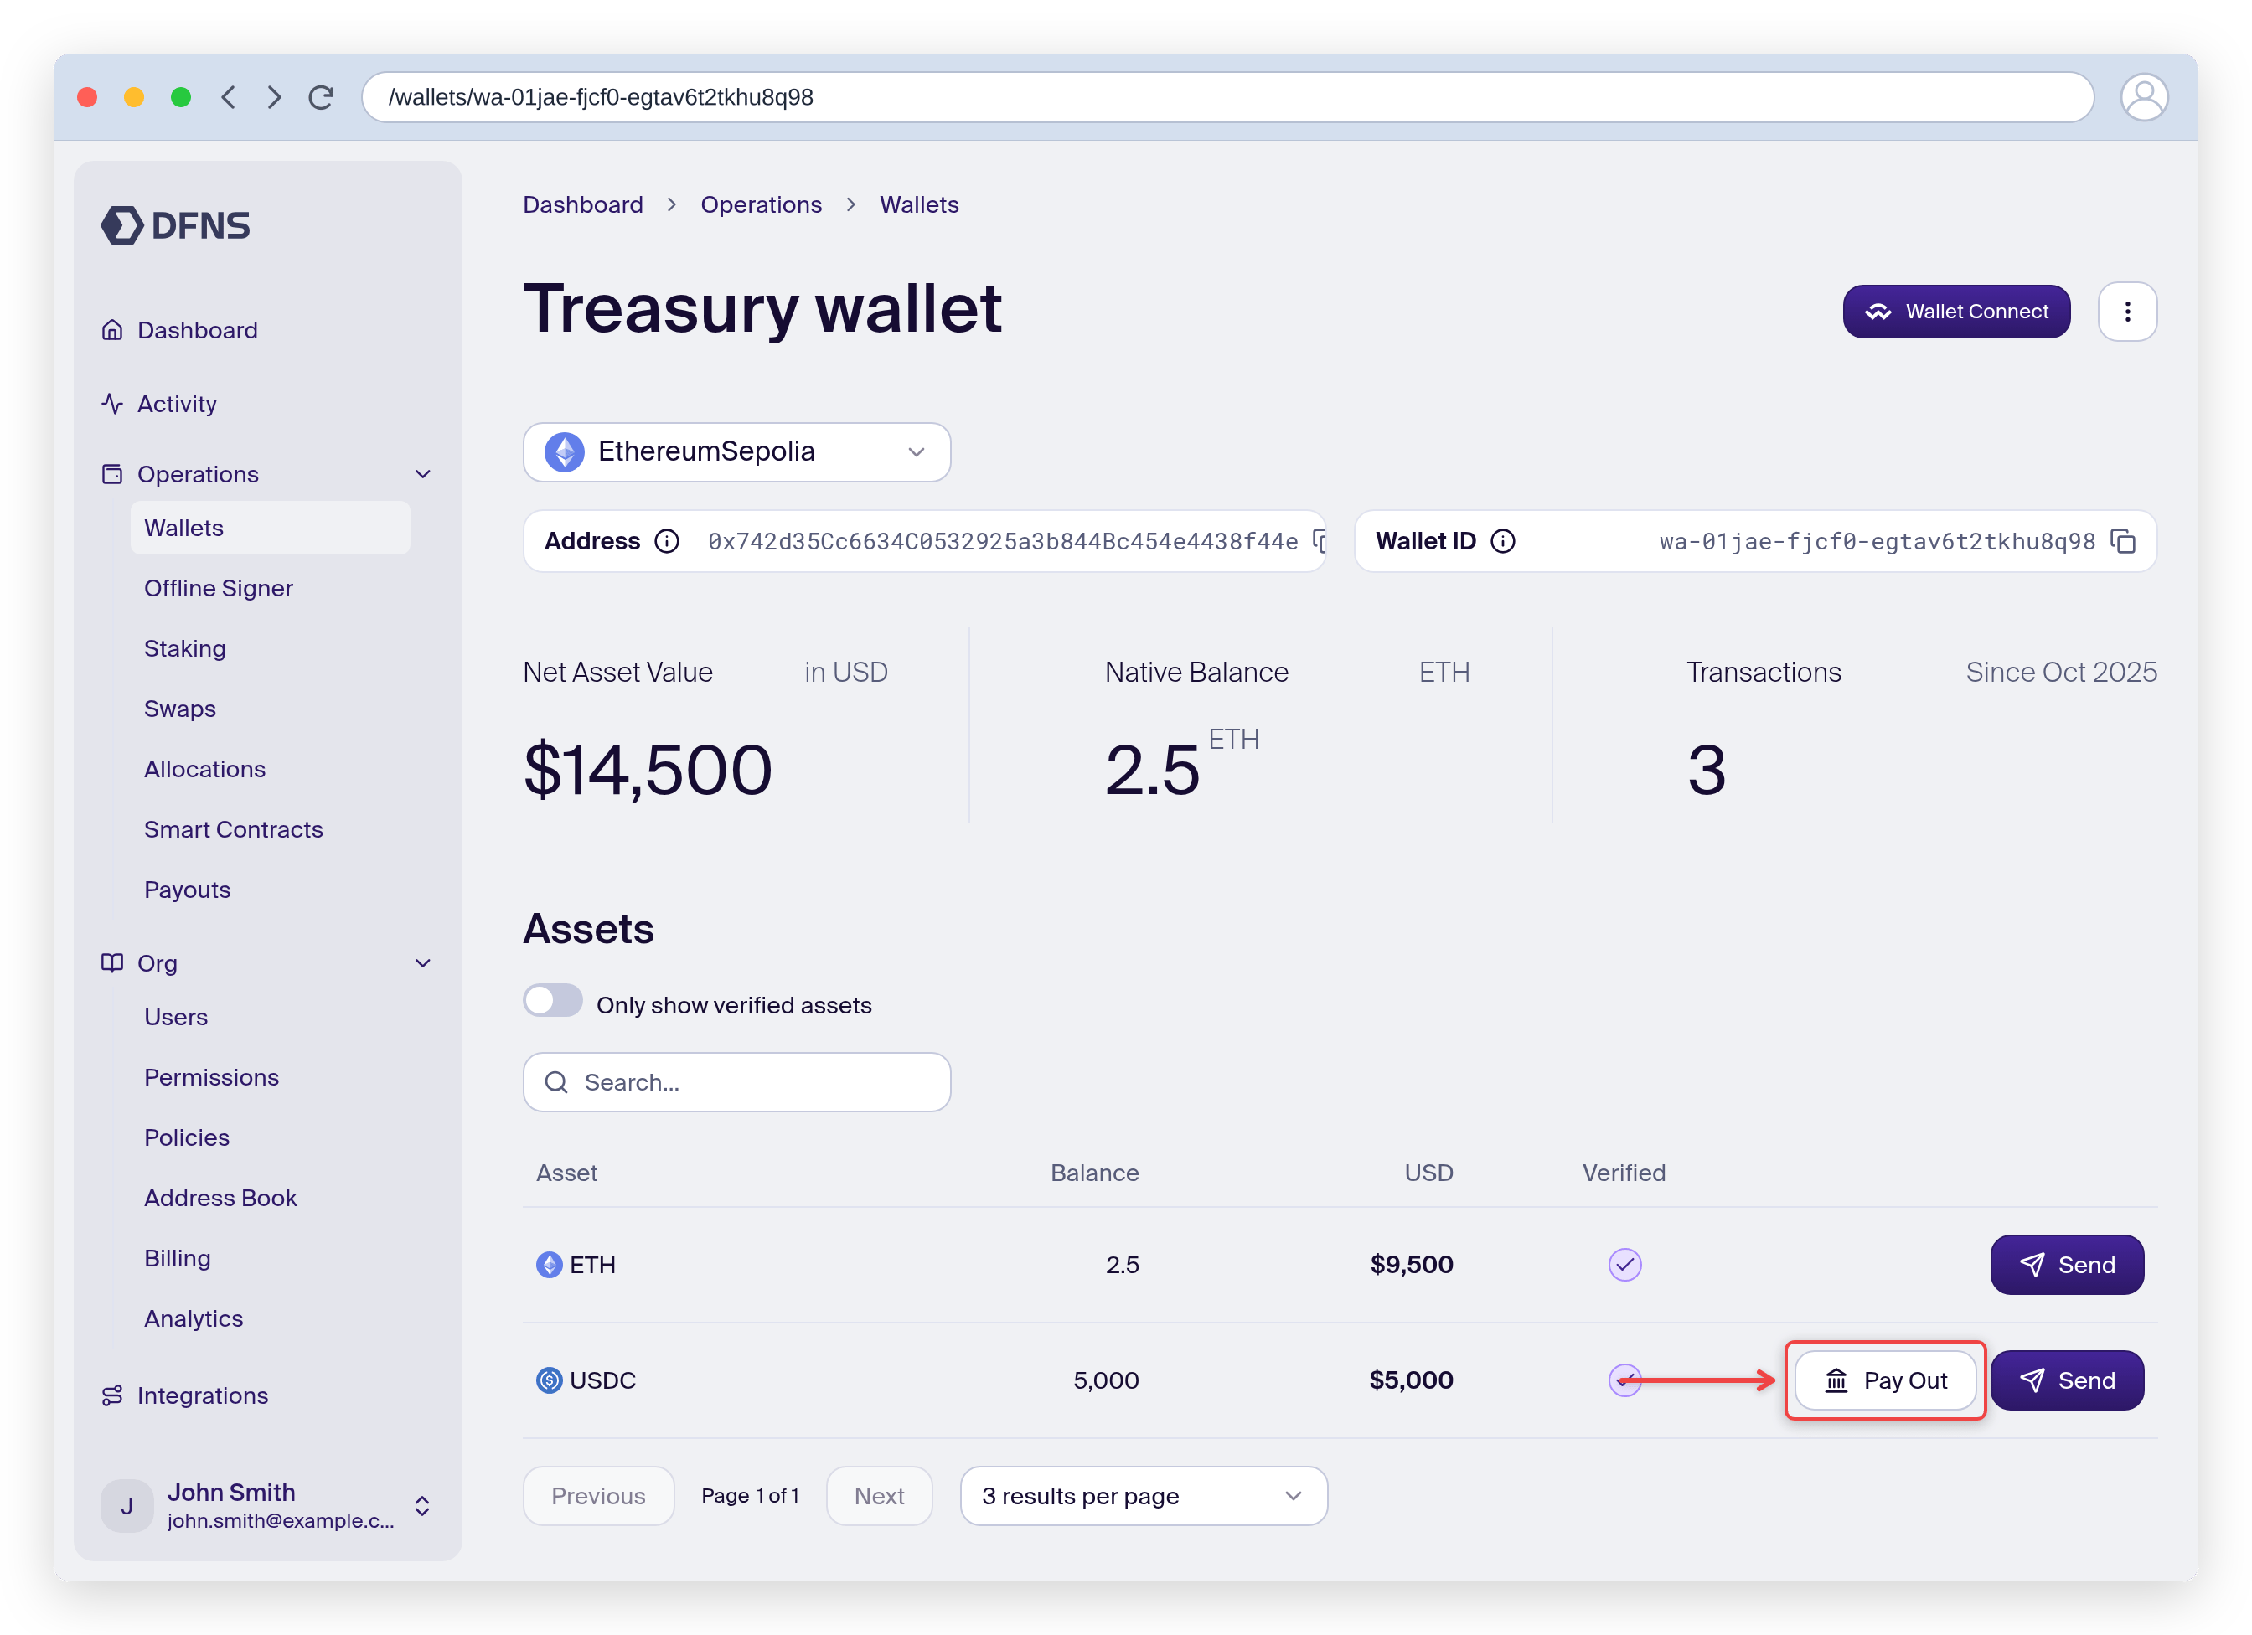Click the browser address bar URL
2252x1635 pixels.
[1227, 97]
